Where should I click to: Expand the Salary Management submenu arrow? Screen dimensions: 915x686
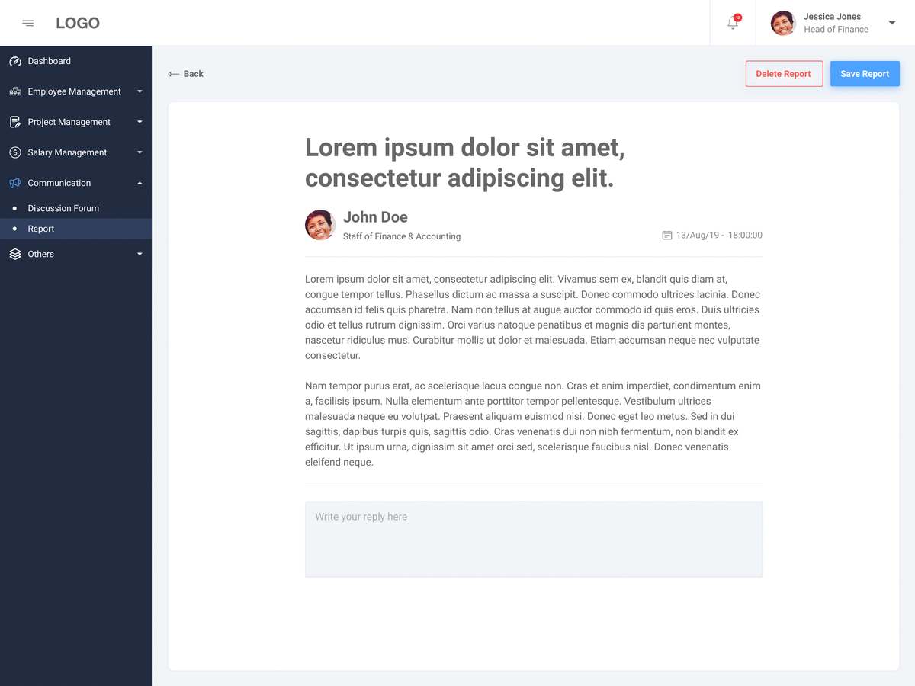coord(140,152)
